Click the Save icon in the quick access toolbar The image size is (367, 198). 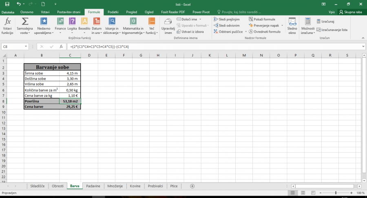(x=8, y=4)
